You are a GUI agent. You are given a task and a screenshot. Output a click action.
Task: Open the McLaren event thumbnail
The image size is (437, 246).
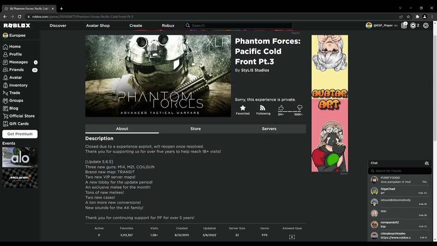tap(20, 178)
